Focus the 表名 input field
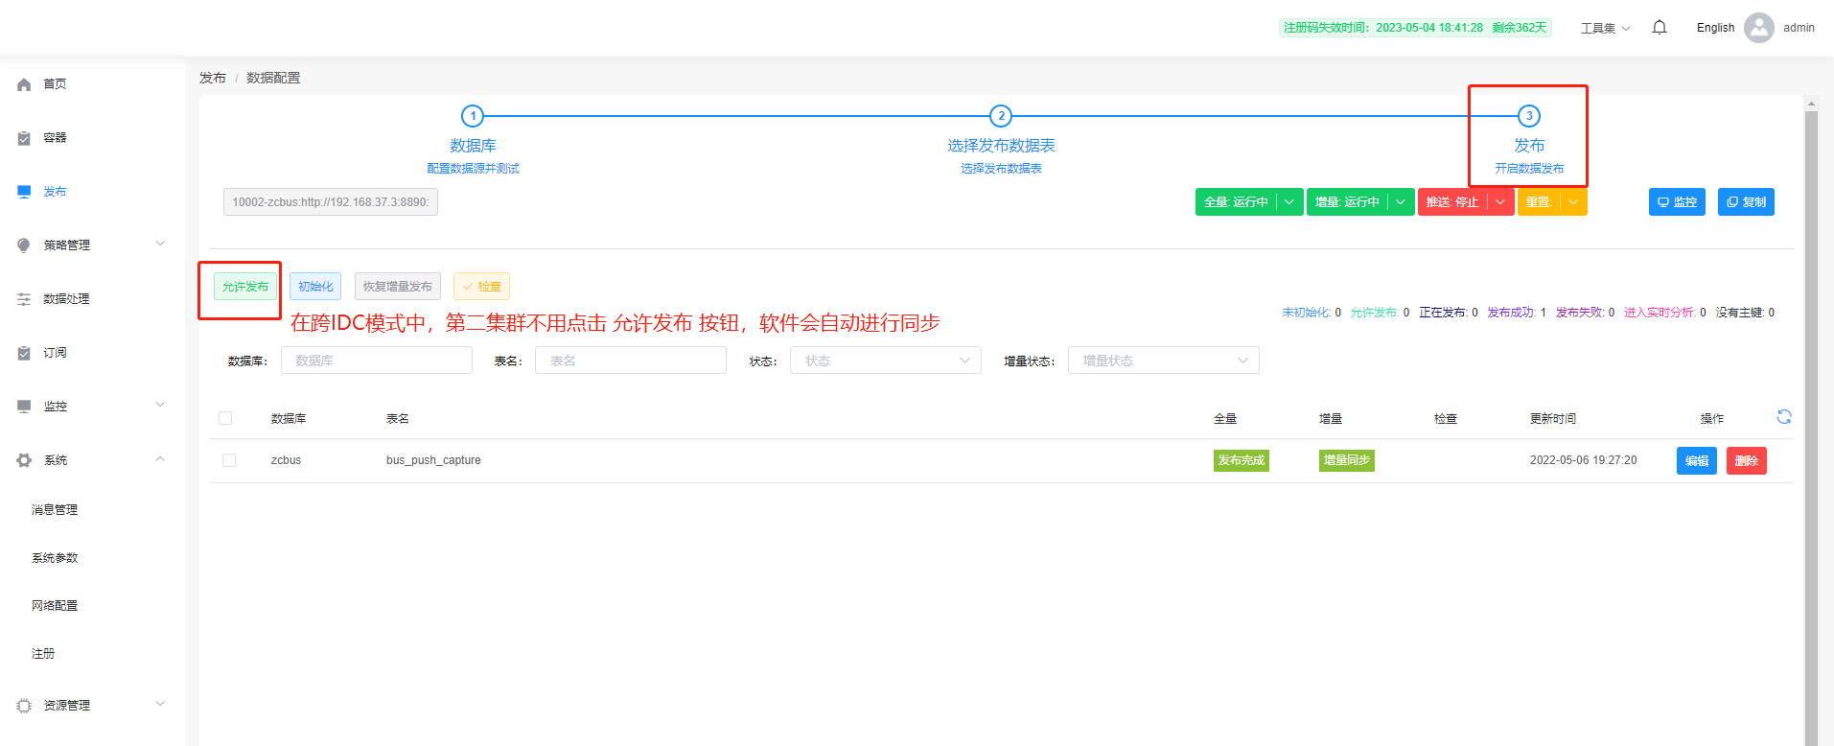Screen dimensions: 1834x746 [630, 361]
